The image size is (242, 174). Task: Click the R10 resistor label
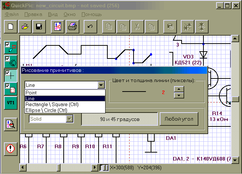coord(90,146)
